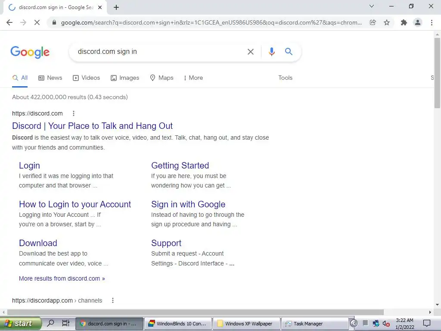Image resolution: width=441 pixels, height=331 pixels.
Task: Expand hidden system tray icons
Action: [x=354, y=323]
